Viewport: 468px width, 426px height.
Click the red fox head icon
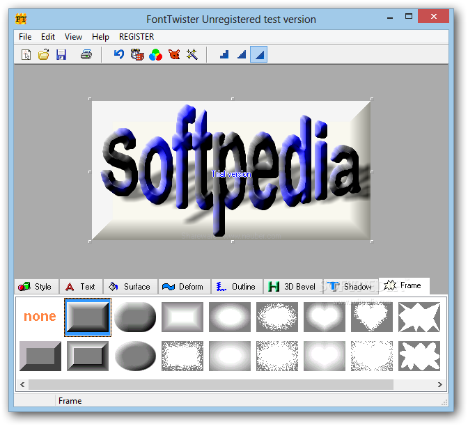[174, 54]
